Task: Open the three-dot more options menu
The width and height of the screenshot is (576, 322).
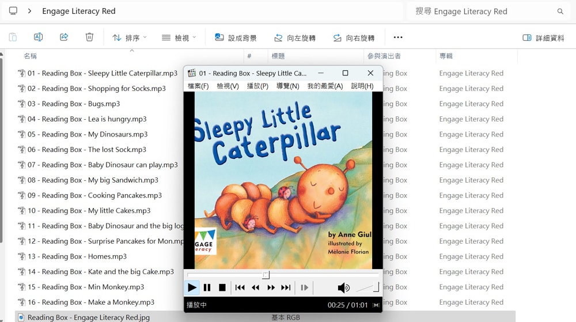Action: coord(398,37)
